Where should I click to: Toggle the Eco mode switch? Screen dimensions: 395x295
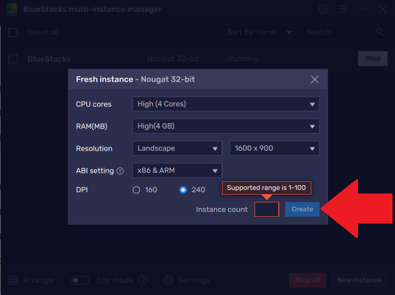click(x=80, y=280)
